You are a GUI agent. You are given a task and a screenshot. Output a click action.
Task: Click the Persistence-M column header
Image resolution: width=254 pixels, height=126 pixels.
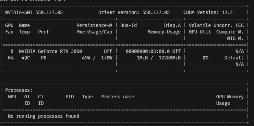click(x=94, y=25)
